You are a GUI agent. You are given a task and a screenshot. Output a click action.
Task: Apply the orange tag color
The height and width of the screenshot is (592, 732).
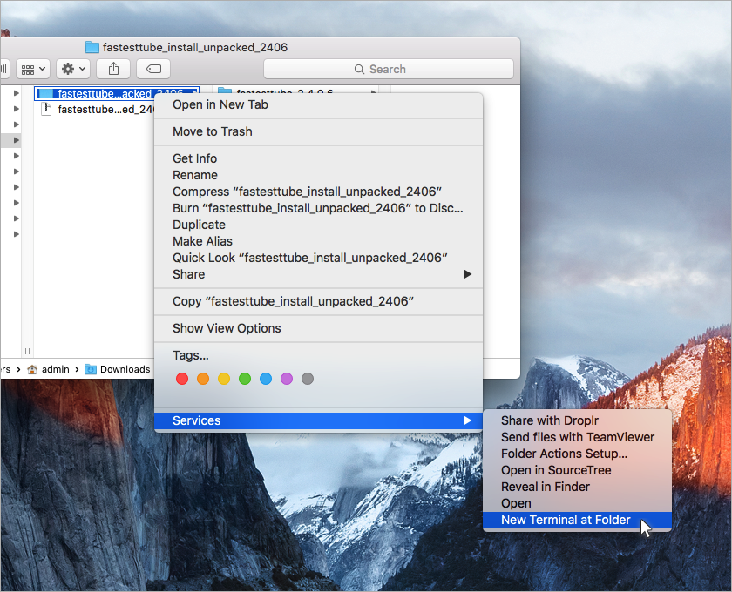(203, 379)
